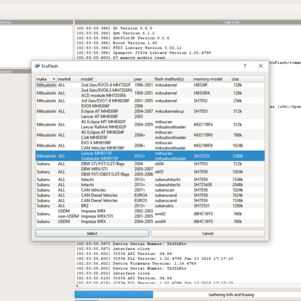
Task: Select row 3rd Gen/EVO7-8 MH8206F
Action: pos(150,101)
